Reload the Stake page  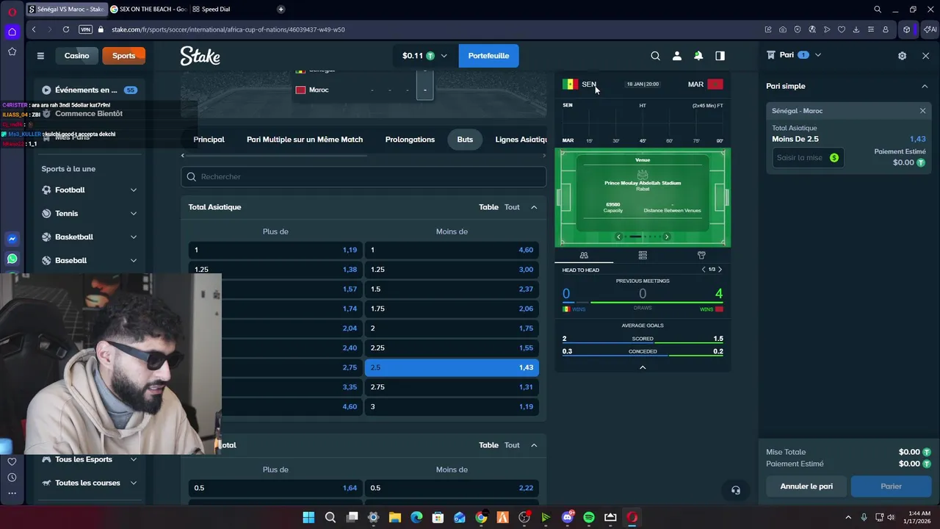[x=66, y=29]
